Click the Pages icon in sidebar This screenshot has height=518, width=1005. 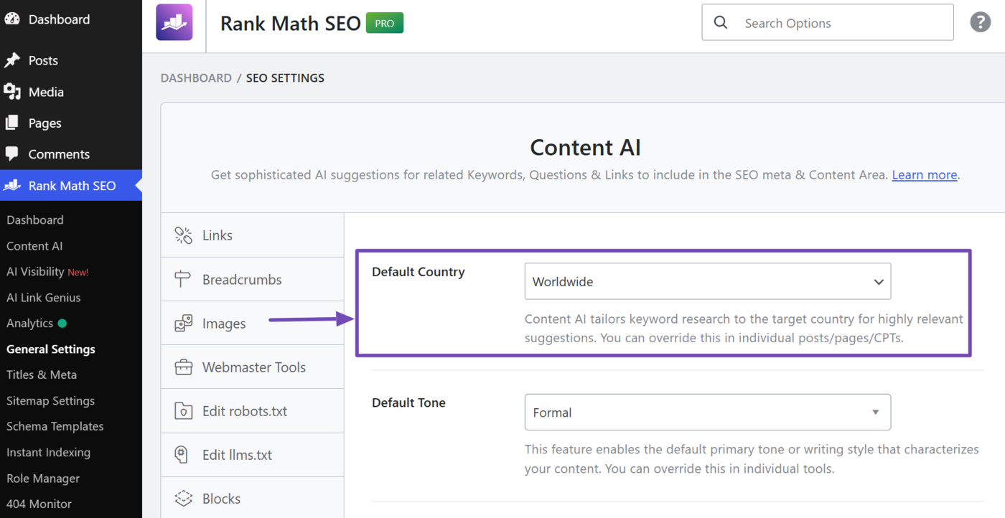coord(11,123)
